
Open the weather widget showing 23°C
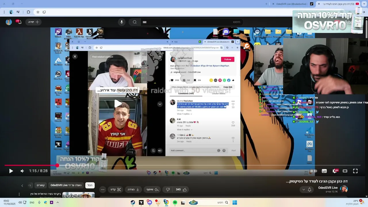(x=354, y=202)
